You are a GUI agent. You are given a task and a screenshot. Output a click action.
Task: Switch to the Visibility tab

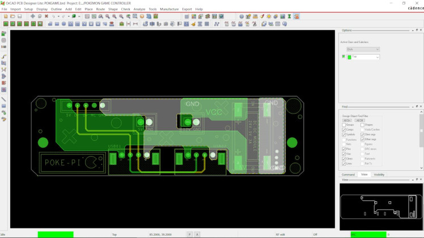[379, 175]
